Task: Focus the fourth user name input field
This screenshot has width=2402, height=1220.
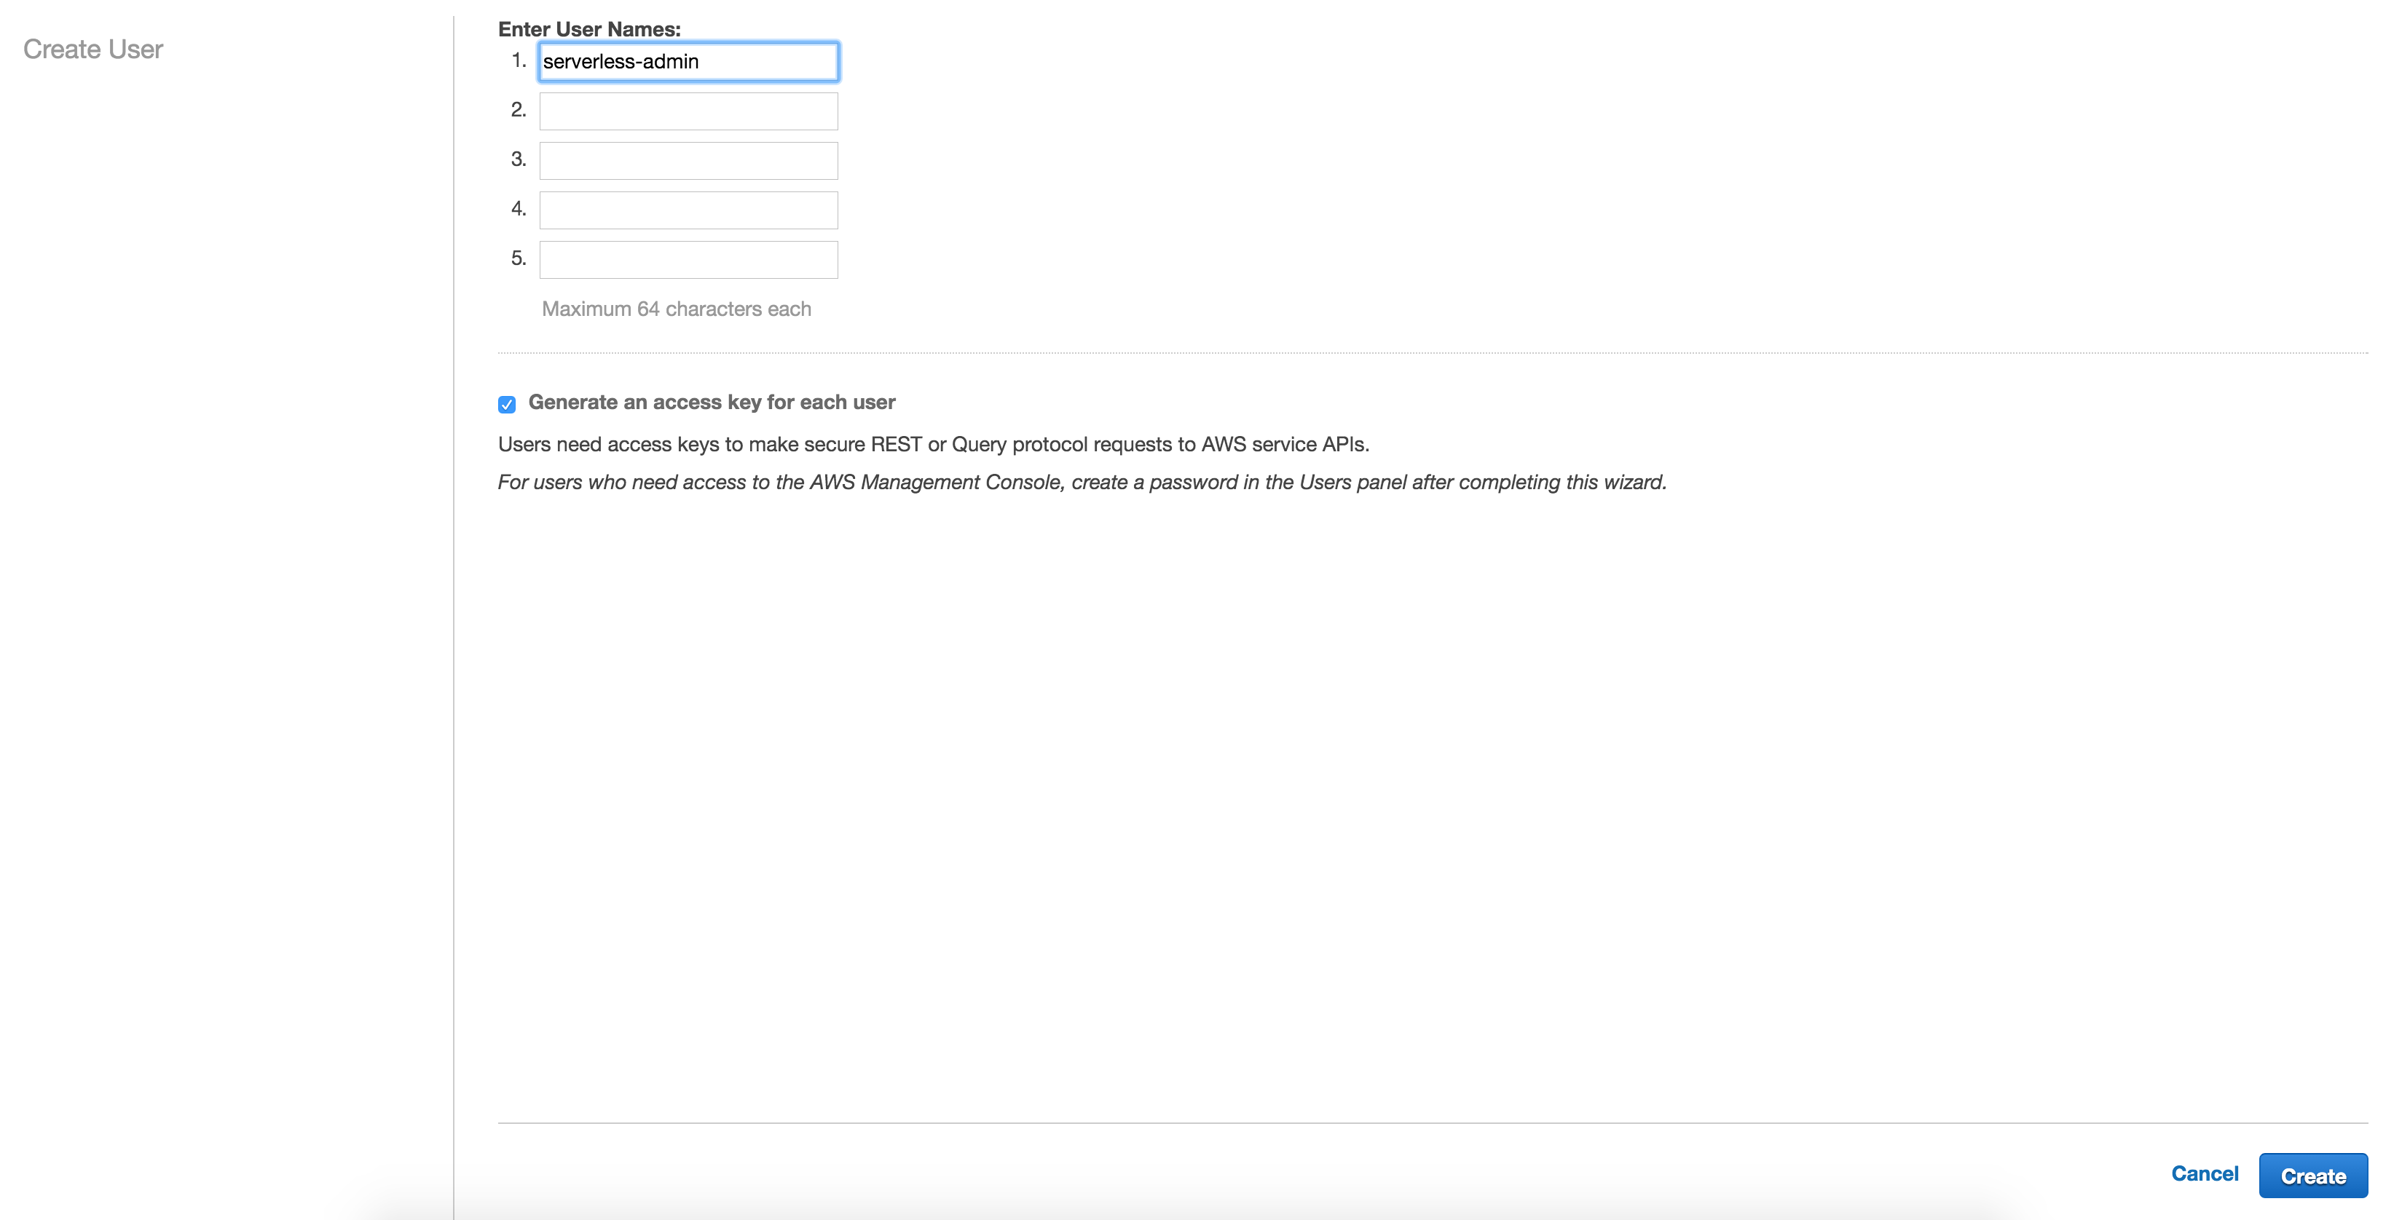Action: click(x=688, y=210)
